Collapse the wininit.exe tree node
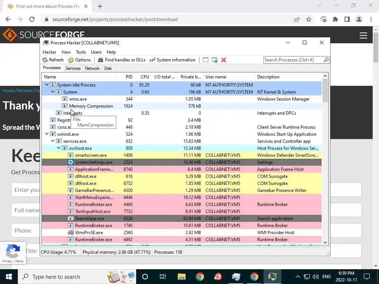 47,134
